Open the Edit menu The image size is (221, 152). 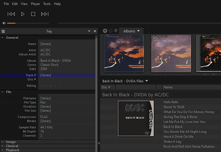click(x=15, y=4)
